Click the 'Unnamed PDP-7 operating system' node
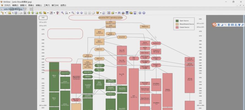The width and height of the screenshot is (245, 110). (111, 18)
